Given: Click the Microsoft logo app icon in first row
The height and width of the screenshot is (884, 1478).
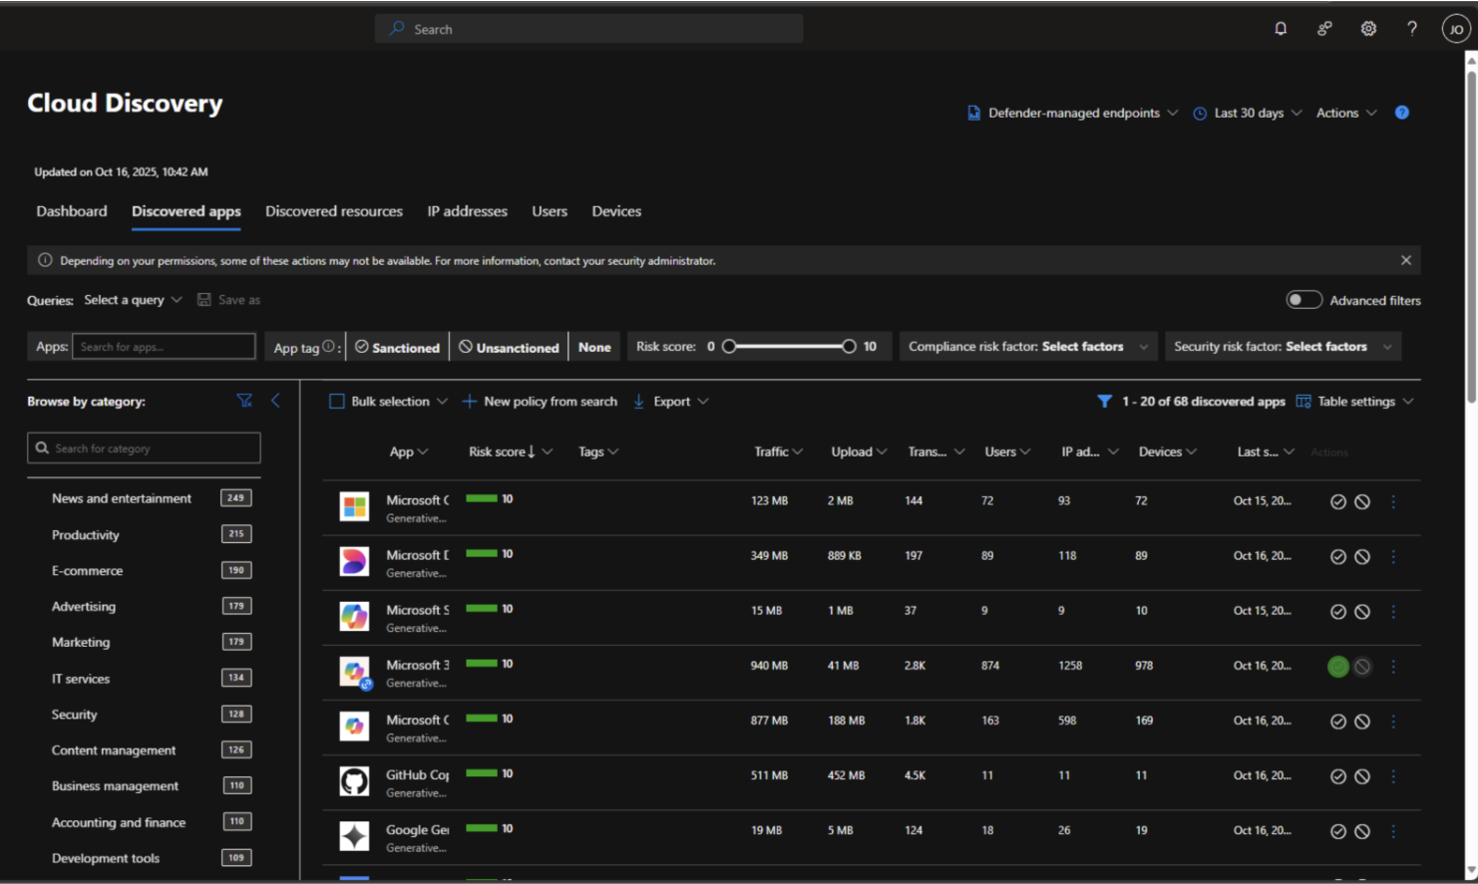Looking at the screenshot, I should (x=354, y=506).
